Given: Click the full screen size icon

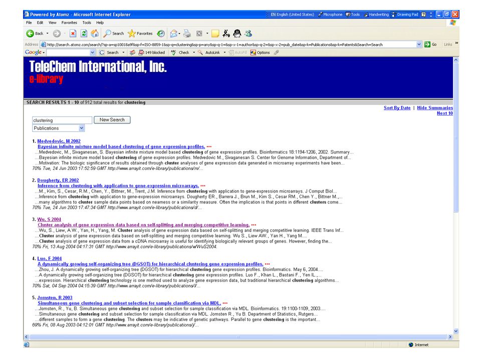Looking at the screenshot, I should click(x=199, y=33).
